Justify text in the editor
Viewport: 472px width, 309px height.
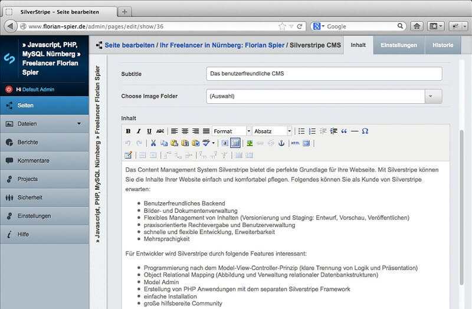coord(206,131)
